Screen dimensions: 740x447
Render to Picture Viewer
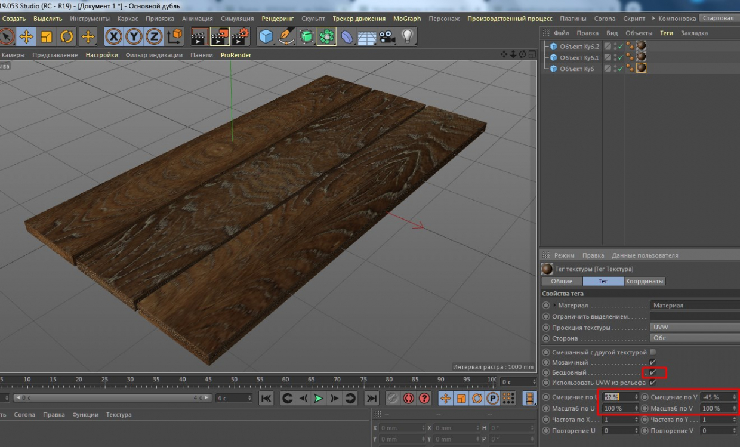[x=220, y=37]
